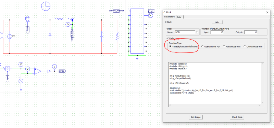Click the Output ports count field

tap(251, 32)
